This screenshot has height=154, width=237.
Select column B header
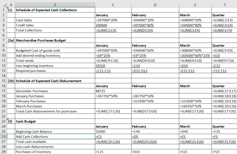click(x=55, y=5)
